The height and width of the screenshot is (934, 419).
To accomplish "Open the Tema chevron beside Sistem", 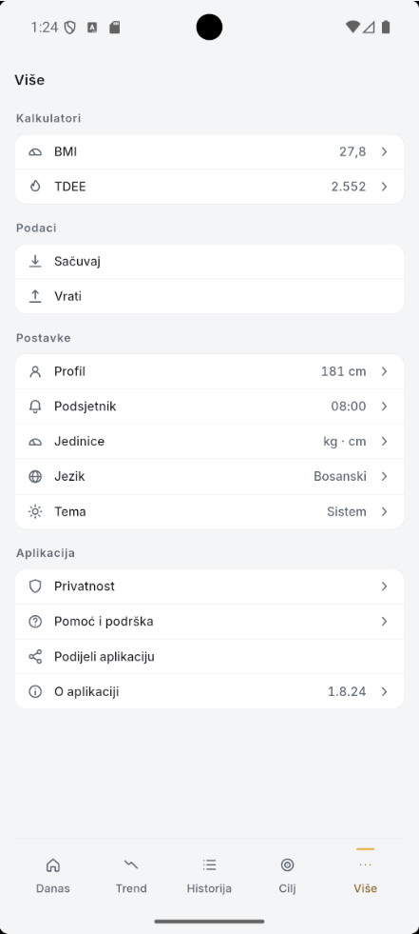I will (x=385, y=511).
